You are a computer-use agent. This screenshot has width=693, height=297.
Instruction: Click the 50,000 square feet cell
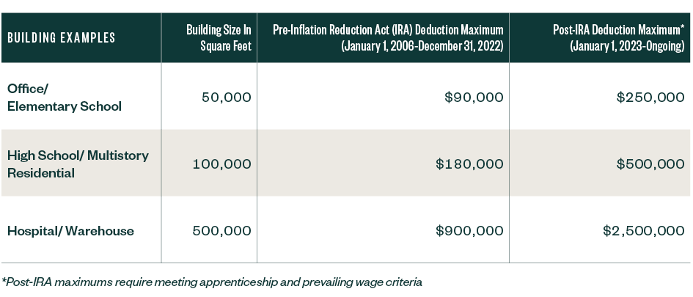pos(226,97)
